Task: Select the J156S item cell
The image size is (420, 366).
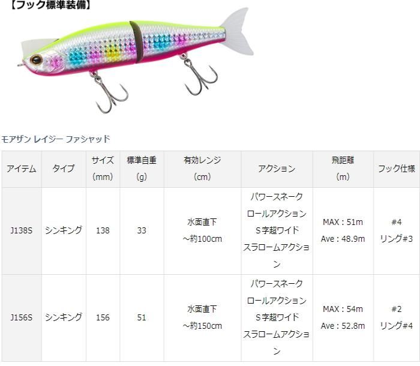Action: pos(22,317)
